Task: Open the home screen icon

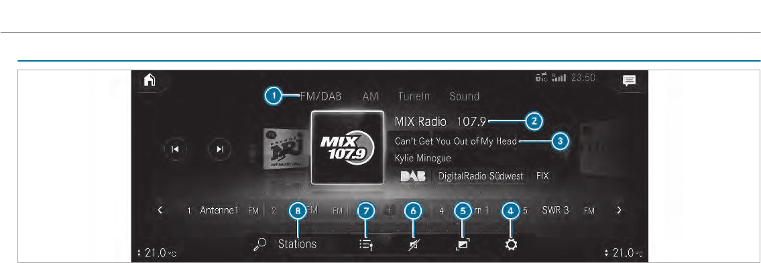Action: click(x=148, y=80)
